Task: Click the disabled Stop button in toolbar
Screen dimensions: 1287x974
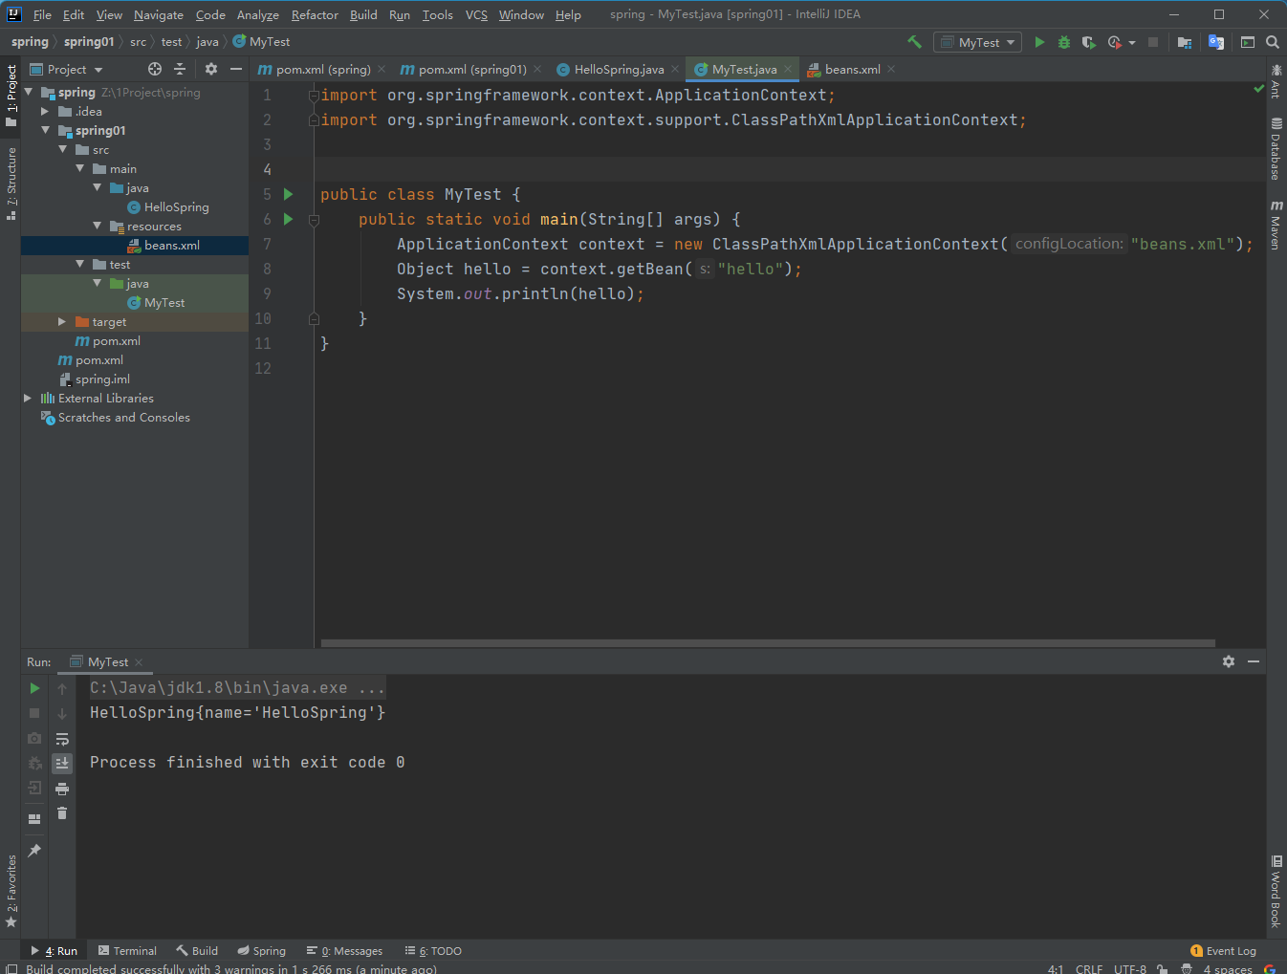Action: 1153,42
